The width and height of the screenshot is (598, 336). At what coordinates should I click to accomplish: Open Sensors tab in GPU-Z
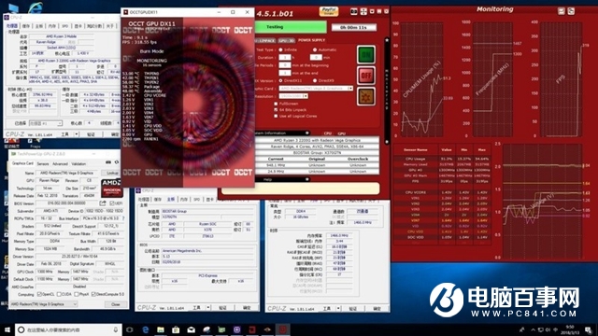click(x=43, y=164)
